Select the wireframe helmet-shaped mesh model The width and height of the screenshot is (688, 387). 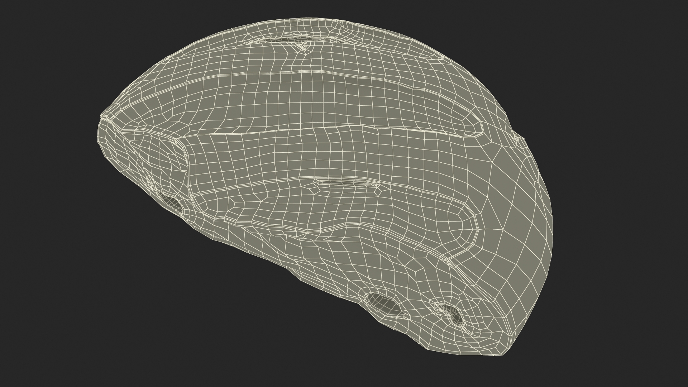[x=324, y=186]
